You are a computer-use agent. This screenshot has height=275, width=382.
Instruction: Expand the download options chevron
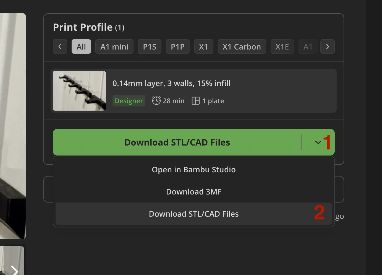(x=318, y=142)
